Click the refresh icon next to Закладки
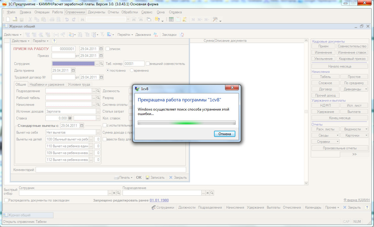 [182, 35]
